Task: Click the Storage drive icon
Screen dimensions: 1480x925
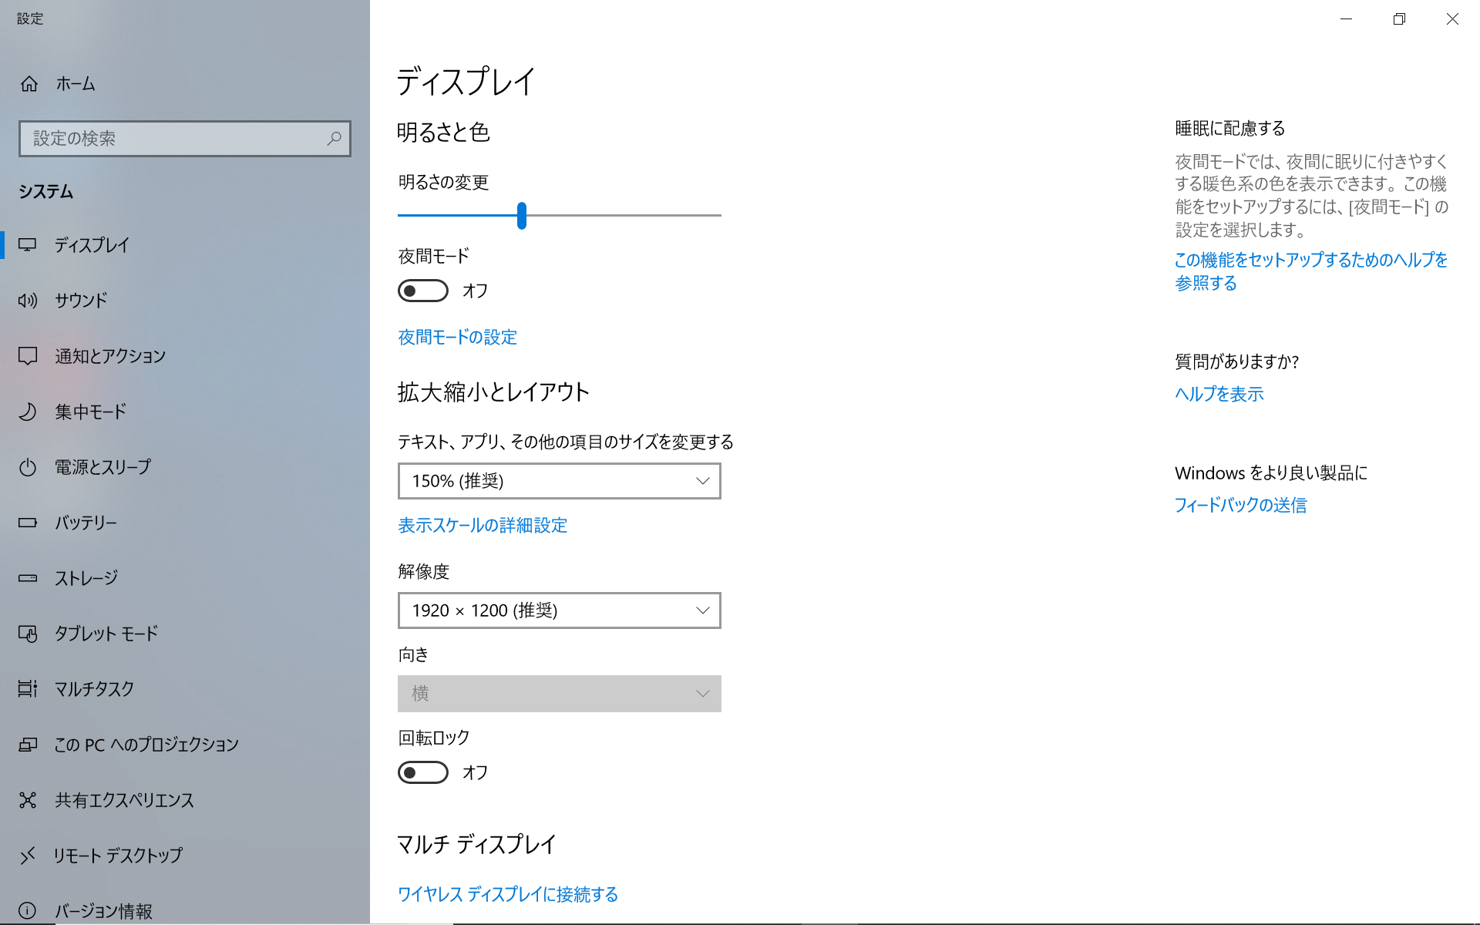Action: click(x=28, y=578)
